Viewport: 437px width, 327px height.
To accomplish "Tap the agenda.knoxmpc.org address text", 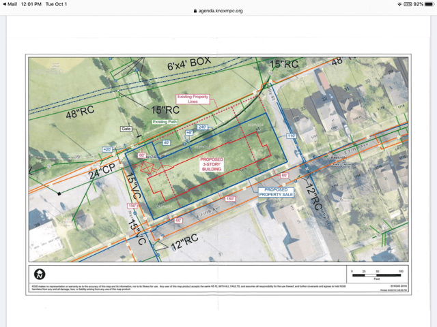I will click(x=221, y=11).
